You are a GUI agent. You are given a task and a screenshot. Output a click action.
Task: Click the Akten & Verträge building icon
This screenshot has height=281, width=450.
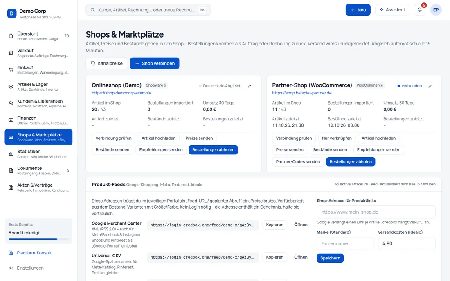(x=11, y=187)
